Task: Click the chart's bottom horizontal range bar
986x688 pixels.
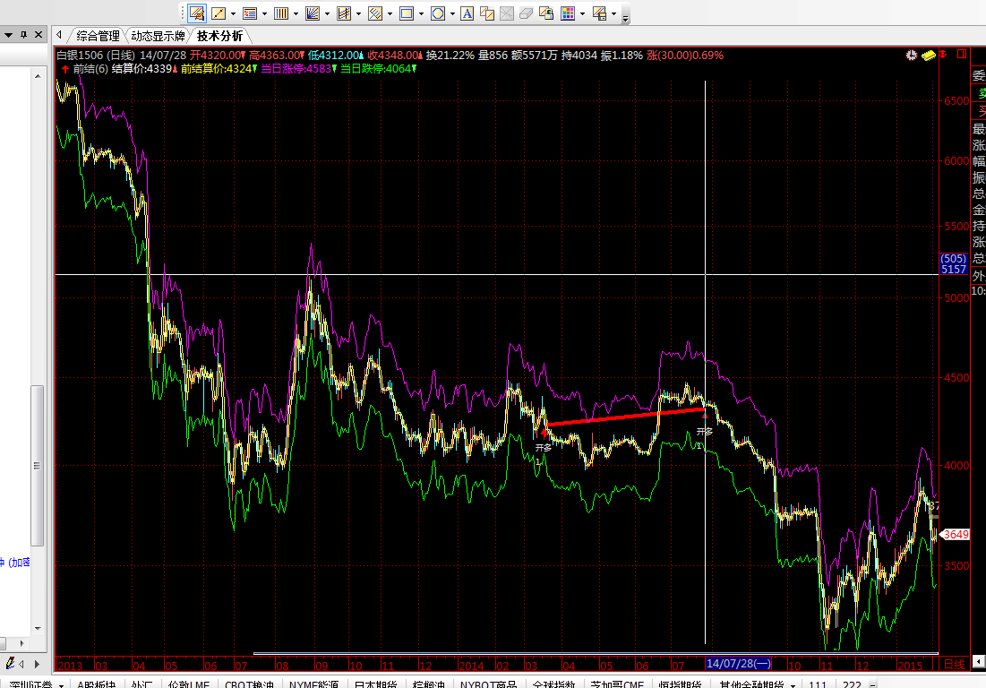Action: [596, 653]
